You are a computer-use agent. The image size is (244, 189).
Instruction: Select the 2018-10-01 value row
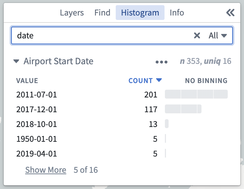(x=122, y=124)
